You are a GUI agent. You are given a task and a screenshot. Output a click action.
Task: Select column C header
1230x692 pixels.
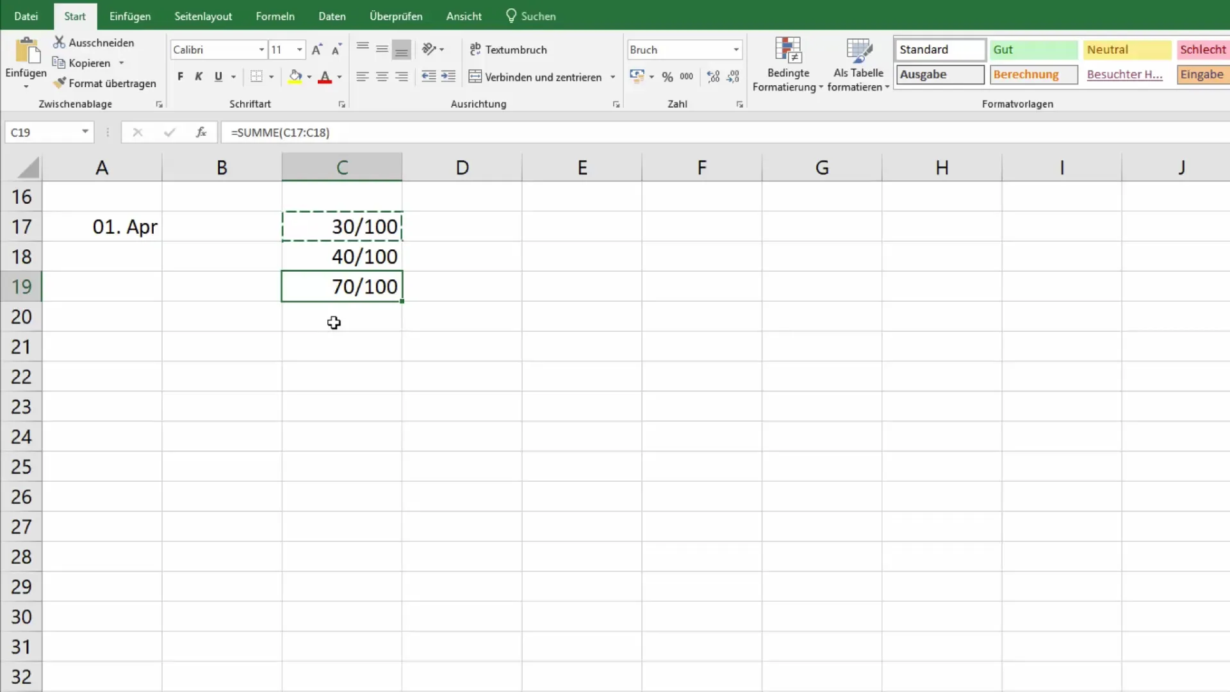tap(342, 167)
